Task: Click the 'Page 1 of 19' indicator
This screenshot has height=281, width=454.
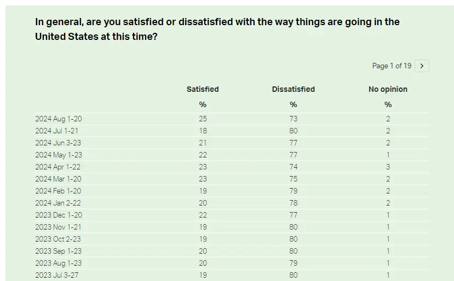Action: click(x=392, y=66)
